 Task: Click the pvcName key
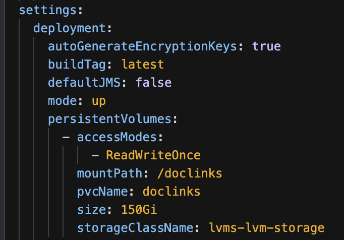tap(102, 192)
